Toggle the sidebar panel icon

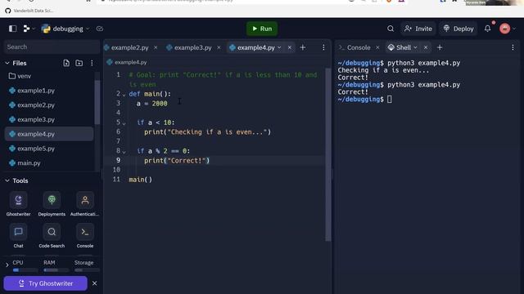[13, 29]
